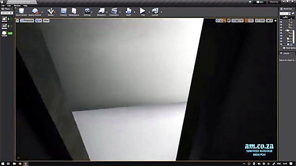This screenshot has height=166, width=296.
Task: Click the Unreal Engine logo icon
Action: click(x=2, y=2)
